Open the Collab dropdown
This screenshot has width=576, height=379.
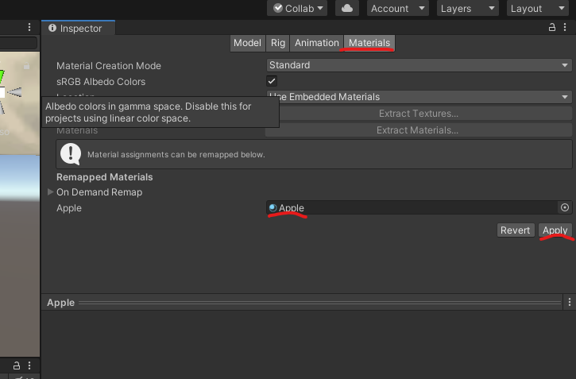(x=297, y=8)
